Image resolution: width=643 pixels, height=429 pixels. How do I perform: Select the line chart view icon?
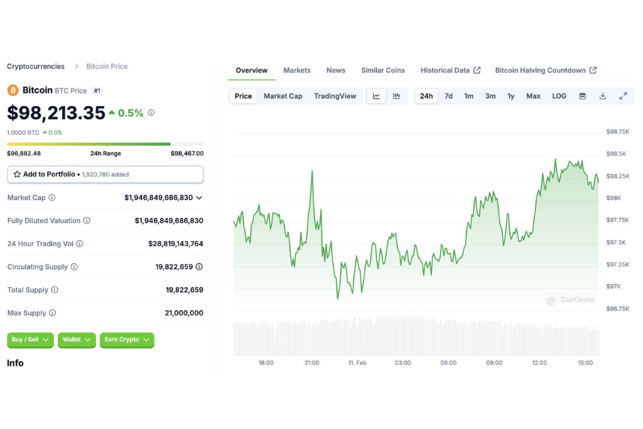tap(376, 96)
